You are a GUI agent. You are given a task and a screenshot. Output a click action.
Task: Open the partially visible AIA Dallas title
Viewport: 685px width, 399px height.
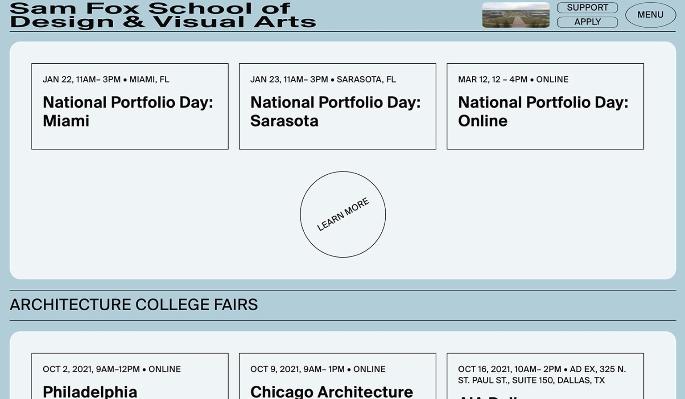(491, 396)
